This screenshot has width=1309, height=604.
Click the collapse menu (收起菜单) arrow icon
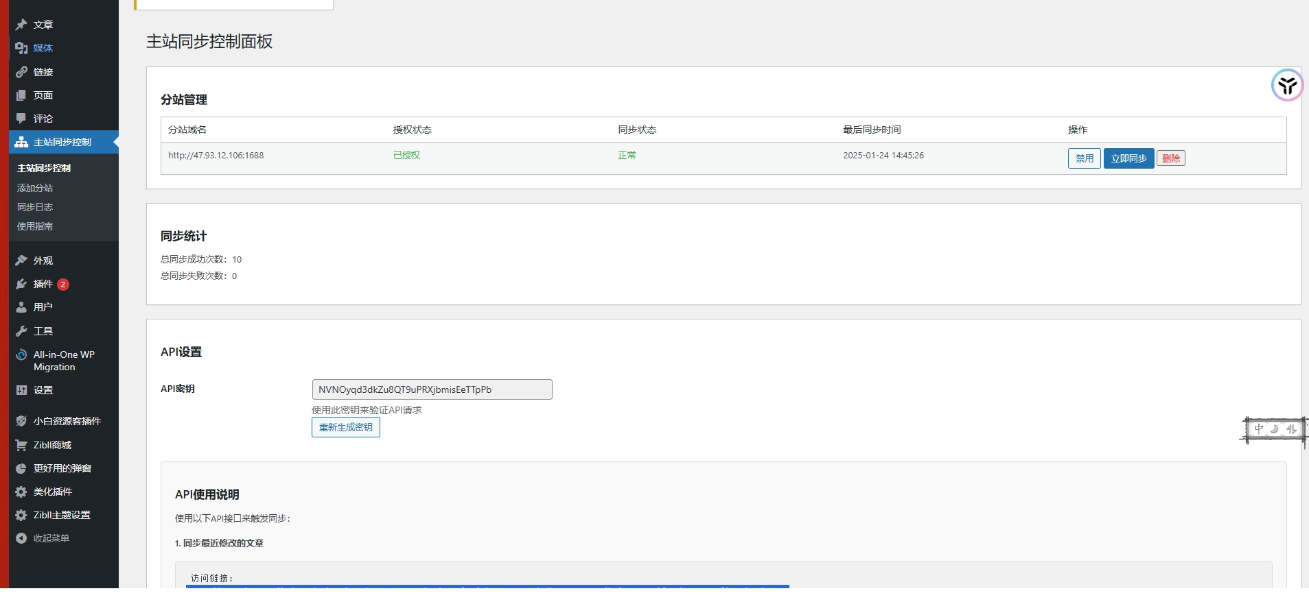tap(21, 538)
